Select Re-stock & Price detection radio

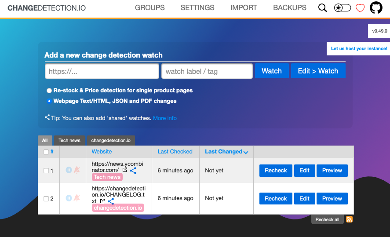click(49, 91)
